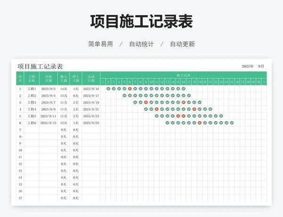Screen dimensions: 283x217
Task: Click the 停工天数 column header
Action: (76, 78)
